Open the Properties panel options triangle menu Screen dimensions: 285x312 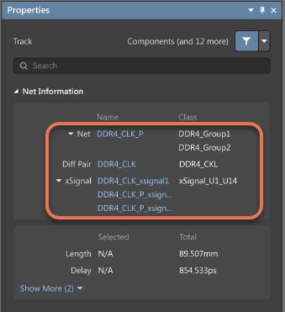251,10
